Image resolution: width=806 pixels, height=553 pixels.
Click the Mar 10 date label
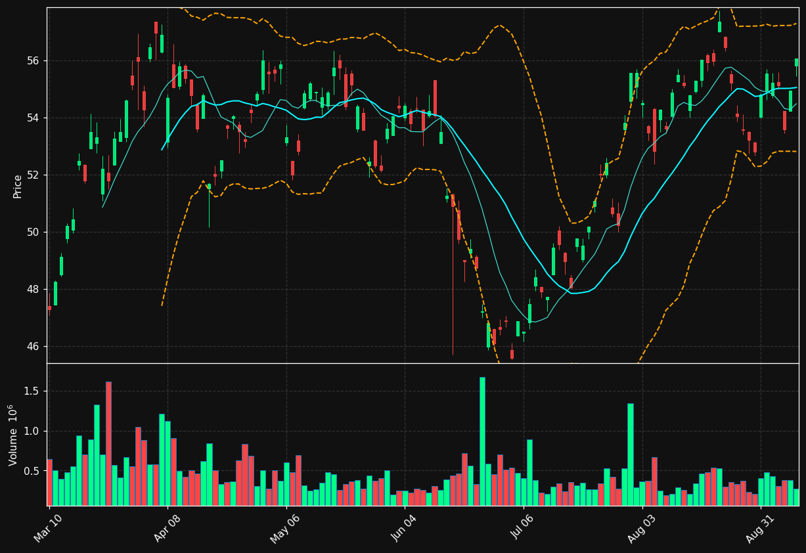coord(48,528)
